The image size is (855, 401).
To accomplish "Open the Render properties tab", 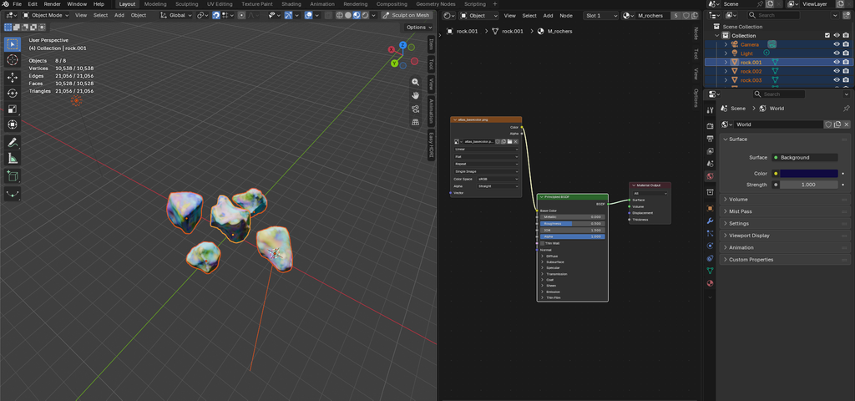I will [x=710, y=125].
